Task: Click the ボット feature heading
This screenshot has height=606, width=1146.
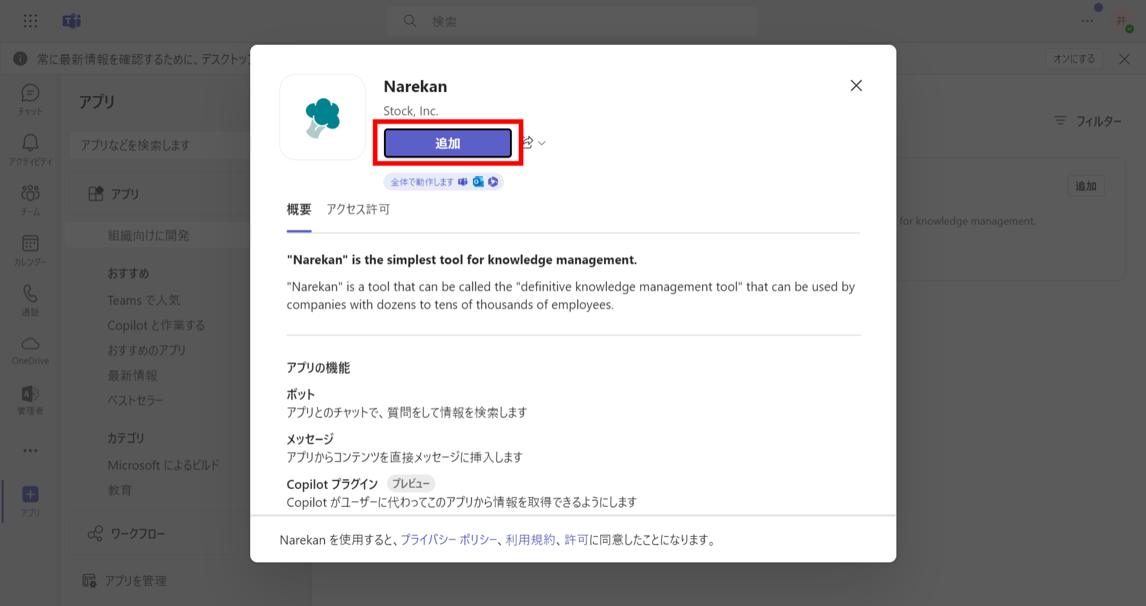Action: coord(300,394)
